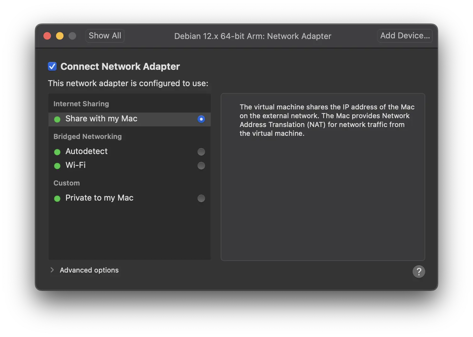The width and height of the screenshot is (473, 337).
Task: Click the green dot next to Private to my Mac
Action: 57,199
